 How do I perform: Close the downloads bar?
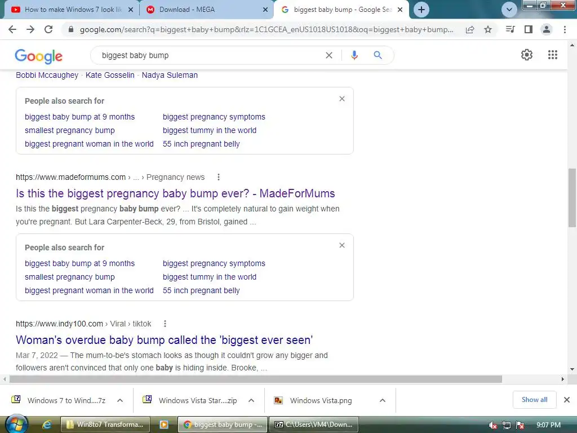(x=567, y=400)
